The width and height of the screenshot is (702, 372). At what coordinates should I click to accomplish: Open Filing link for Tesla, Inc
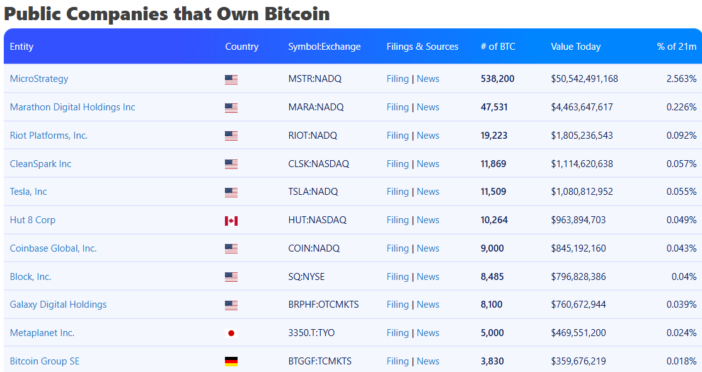(398, 192)
